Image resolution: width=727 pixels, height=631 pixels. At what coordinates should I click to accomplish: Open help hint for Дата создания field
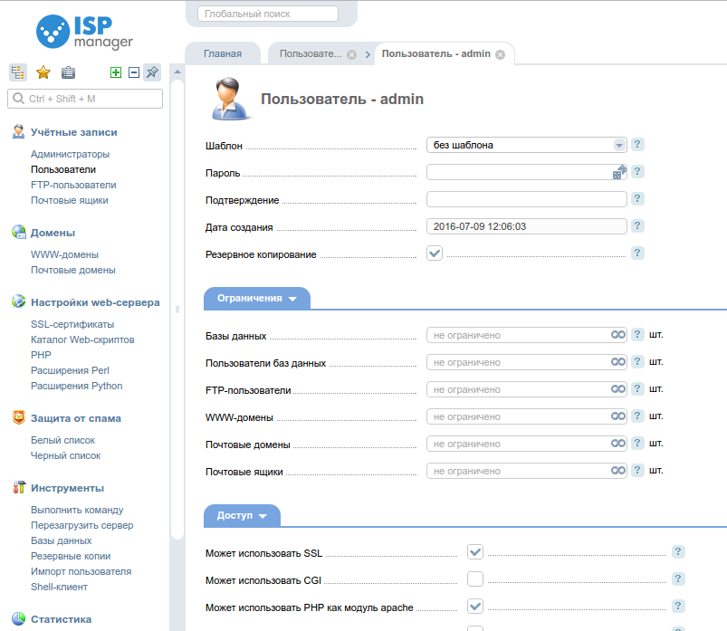pos(637,225)
